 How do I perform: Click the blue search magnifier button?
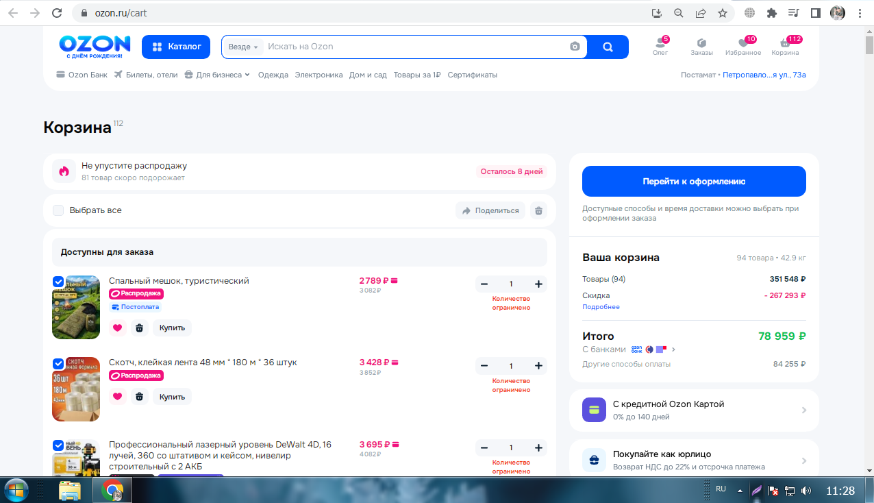608,47
